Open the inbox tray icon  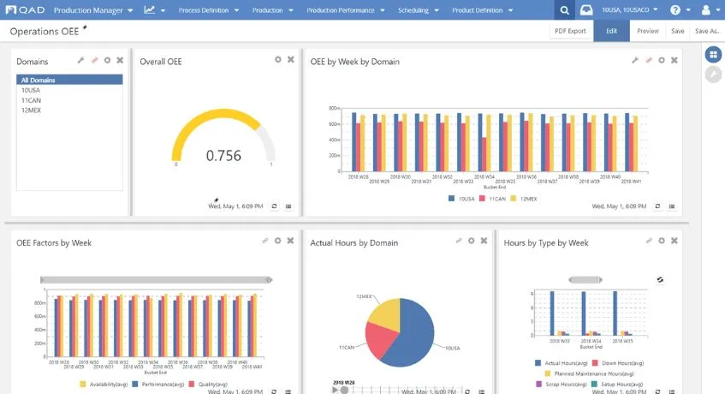point(585,10)
